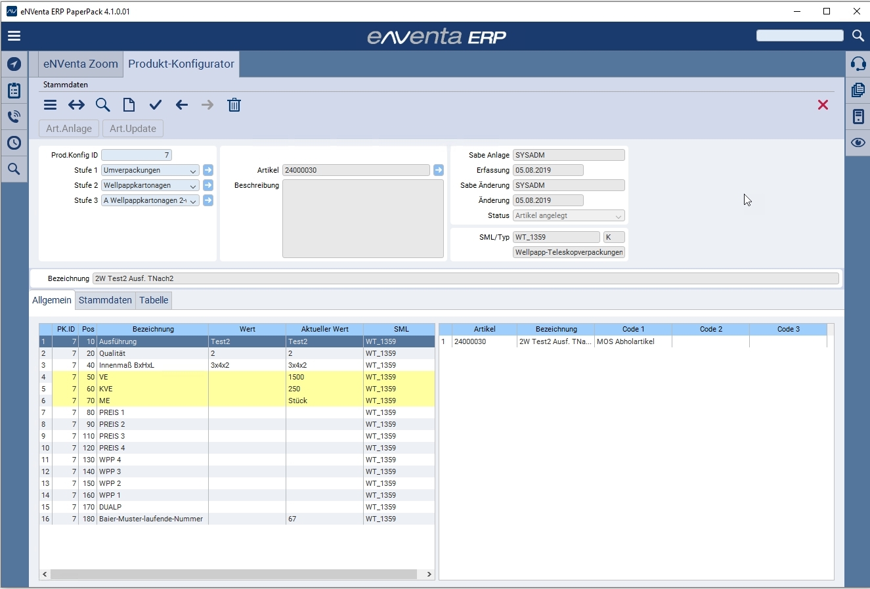
Task: Select the Baier-Muster-laufende-Nummer row
Action: click(x=237, y=519)
